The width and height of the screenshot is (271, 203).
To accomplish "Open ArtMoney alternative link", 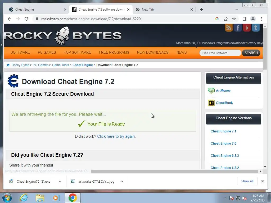I will click(223, 91).
